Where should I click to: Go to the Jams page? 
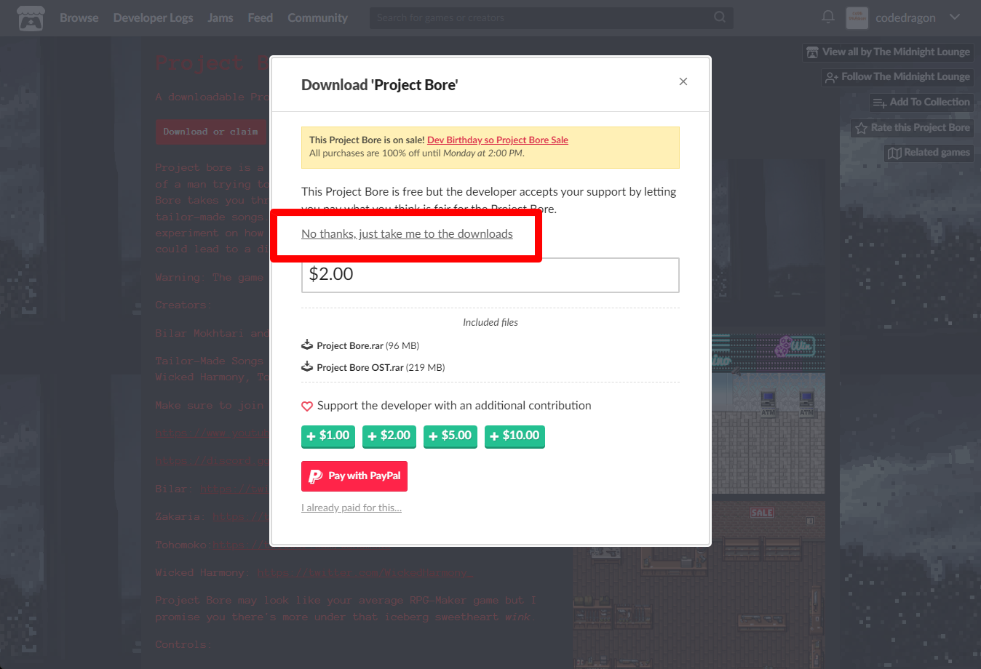tap(221, 18)
